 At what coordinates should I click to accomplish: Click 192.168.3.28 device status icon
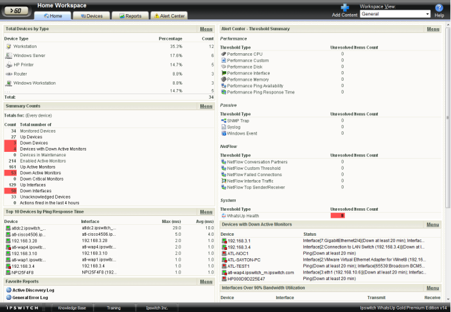point(8,241)
